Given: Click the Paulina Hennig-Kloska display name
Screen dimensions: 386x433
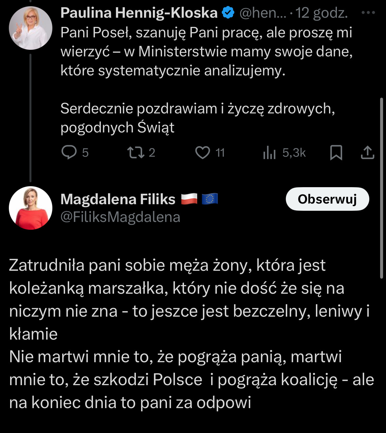Looking at the screenshot, I should pyautogui.click(x=139, y=13).
